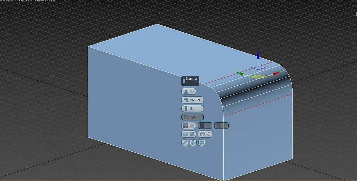Click the connect edge segments field showing 5
The width and height of the screenshot is (357, 181).
(193, 108)
